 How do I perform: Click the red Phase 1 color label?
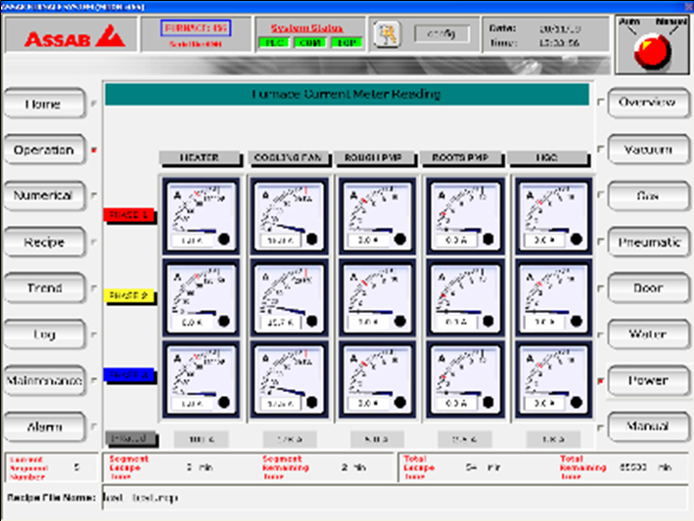[128, 215]
